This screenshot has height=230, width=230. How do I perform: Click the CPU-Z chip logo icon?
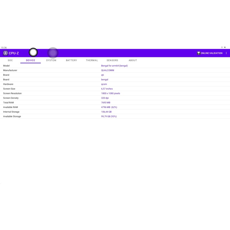[5, 53]
